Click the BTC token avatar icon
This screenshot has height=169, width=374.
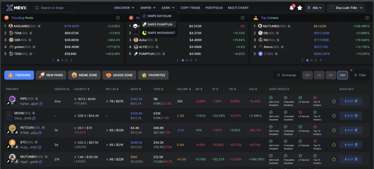point(12,143)
